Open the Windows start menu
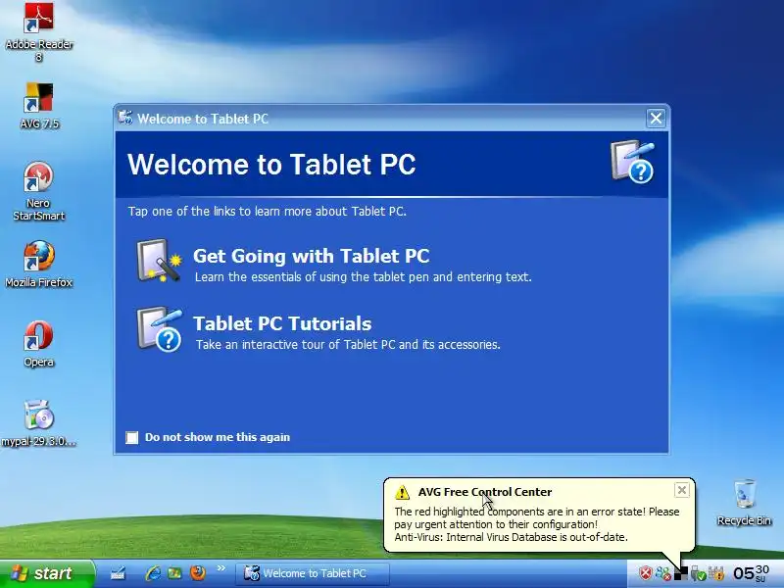The height and width of the screenshot is (588, 784). tap(47, 573)
